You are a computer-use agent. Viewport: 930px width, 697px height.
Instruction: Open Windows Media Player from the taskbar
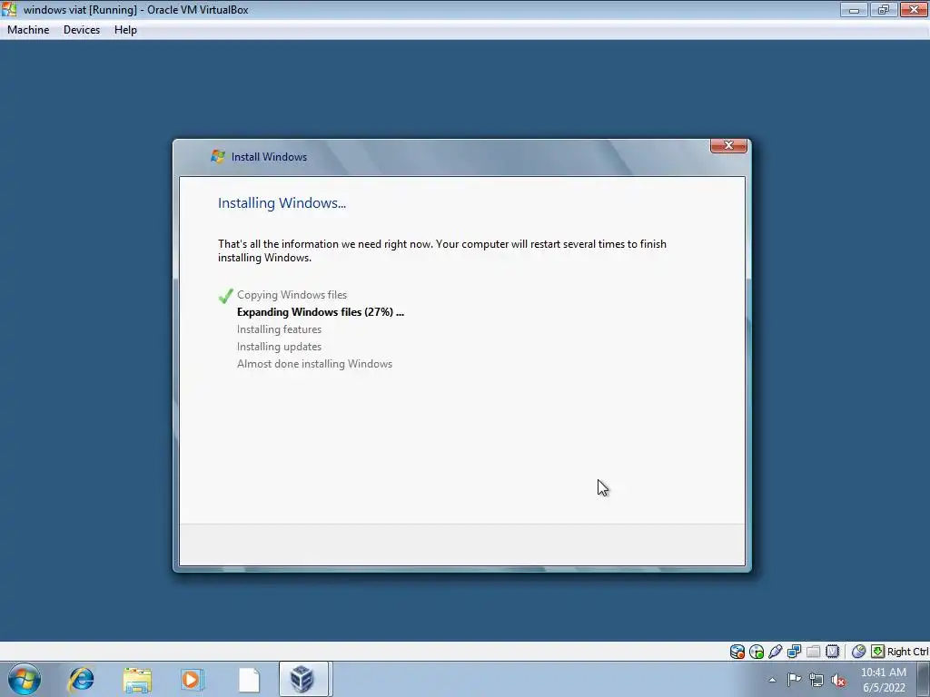pyautogui.click(x=193, y=679)
